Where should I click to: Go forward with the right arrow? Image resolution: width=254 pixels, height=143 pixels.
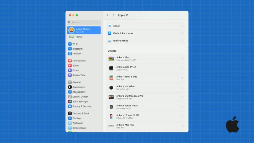tap(114, 15)
